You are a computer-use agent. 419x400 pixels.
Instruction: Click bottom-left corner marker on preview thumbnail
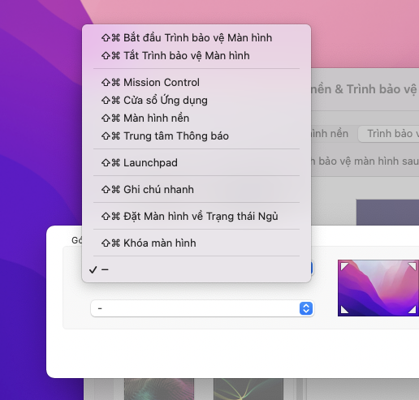(344, 309)
